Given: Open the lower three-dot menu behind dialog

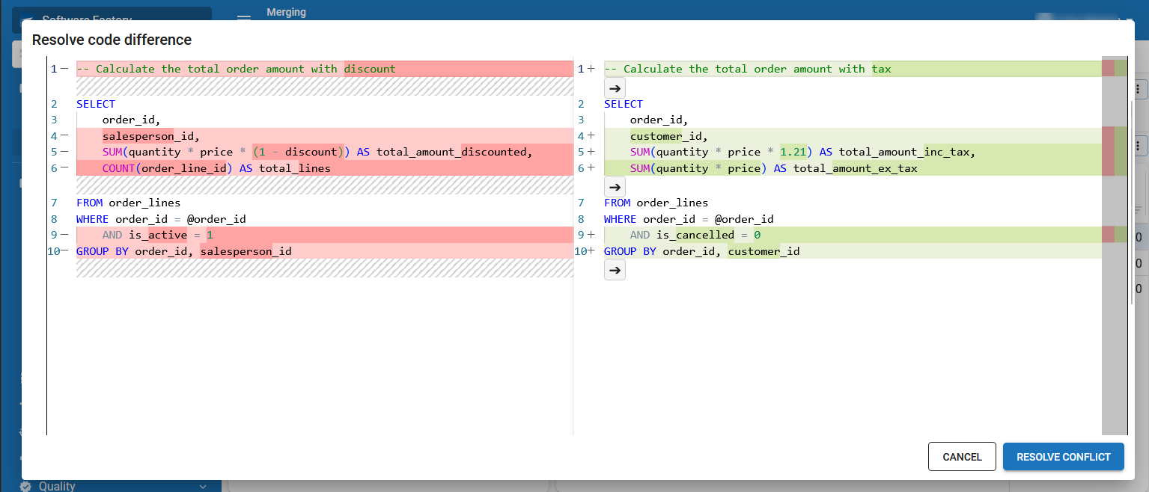Looking at the screenshot, I should pos(1139,145).
